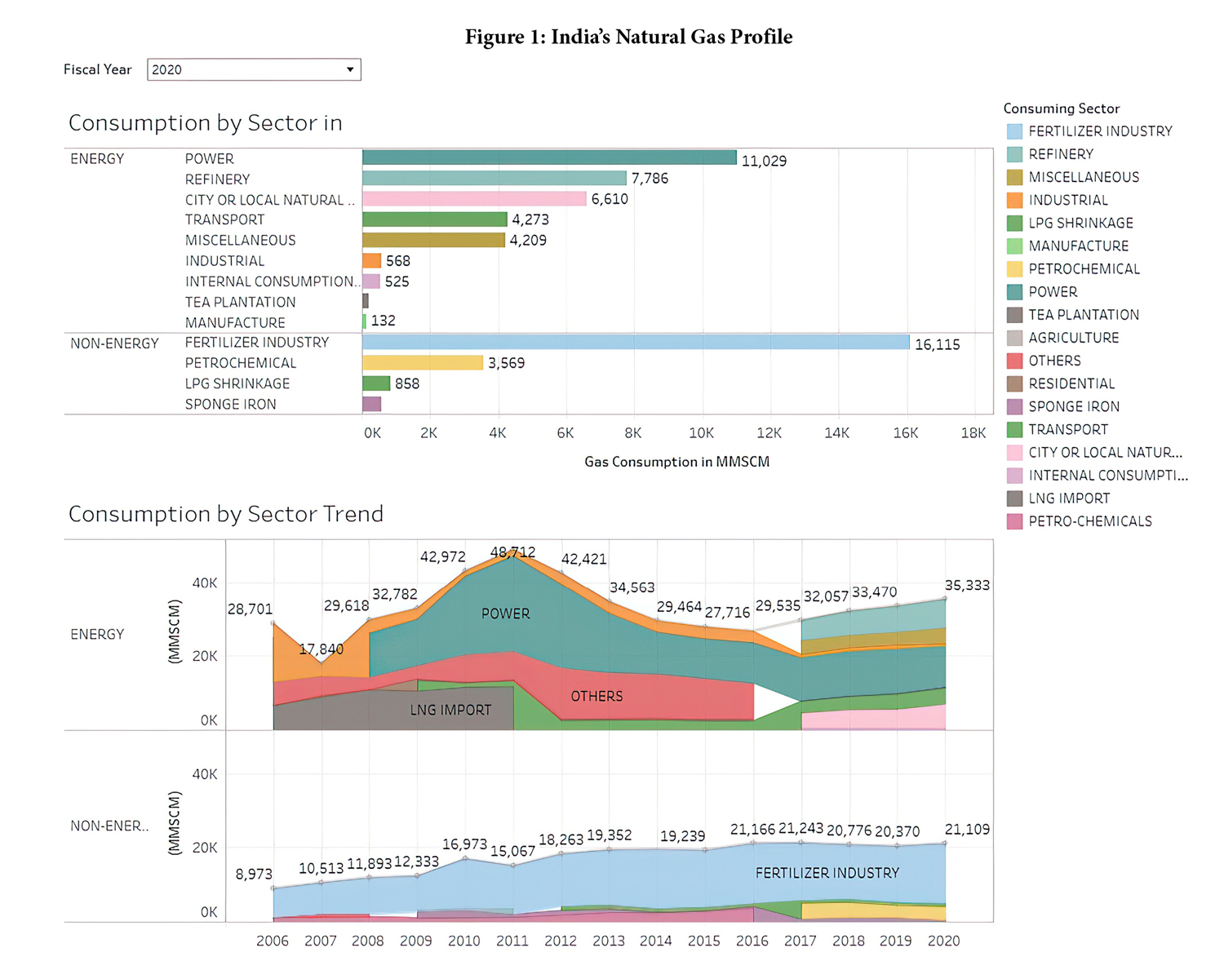Screen dimensions: 1224x979
Task: Click the LNG IMPORT area in trend chart
Action: click(x=450, y=710)
